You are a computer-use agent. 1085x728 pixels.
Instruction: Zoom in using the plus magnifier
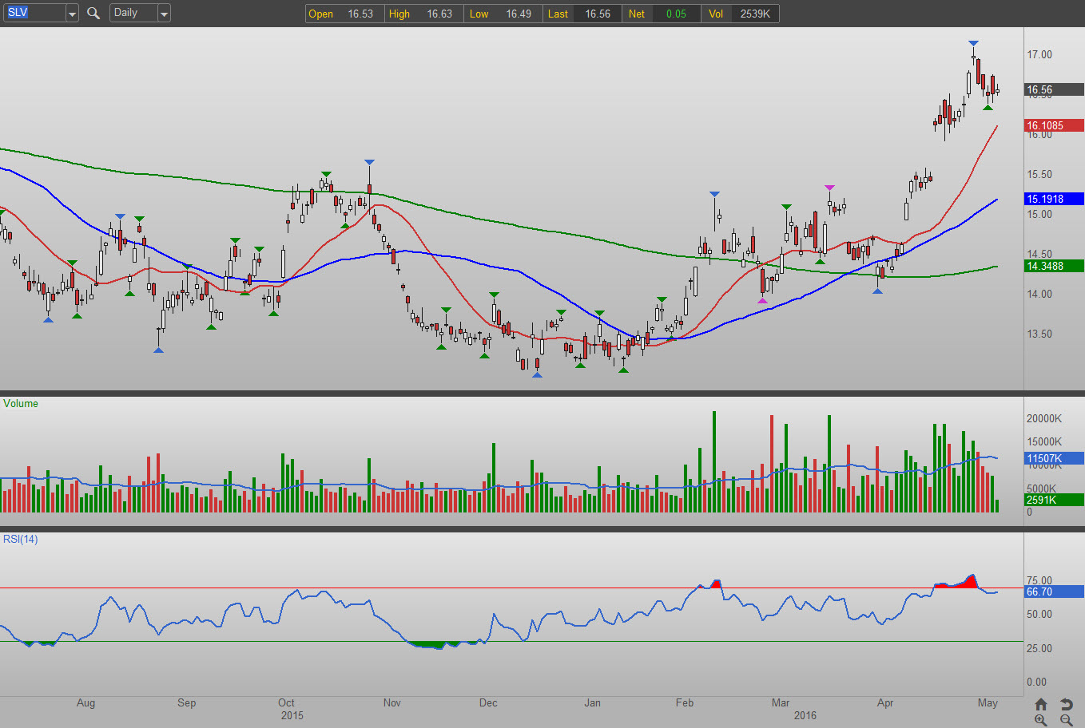pyautogui.click(x=1040, y=720)
